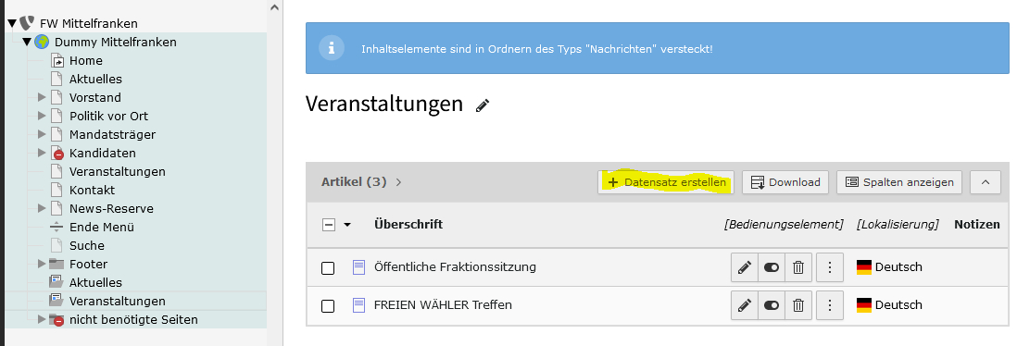The width and height of the screenshot is (1017, 346).
Task: Collapse the Artikel table with the chevron-up button
Action: pyautogui.click(x=986, y=182)
